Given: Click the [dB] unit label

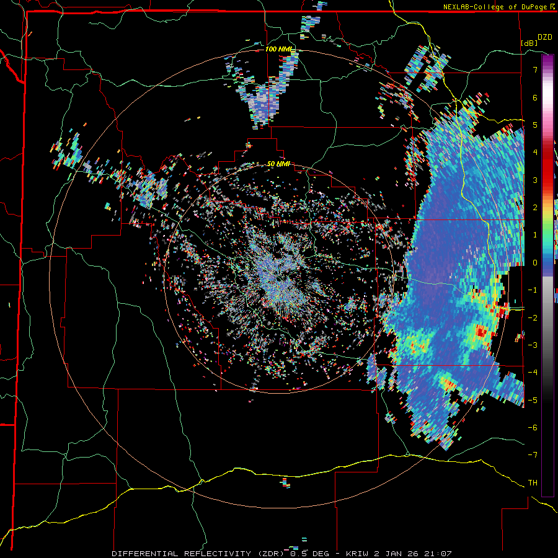Looking at the screenshot, I should 529,43.
